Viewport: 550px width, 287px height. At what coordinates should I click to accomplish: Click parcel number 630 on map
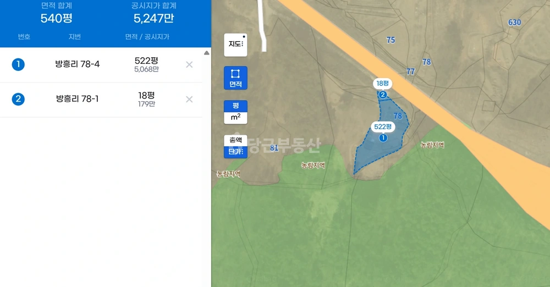click(x=515, y=23)
